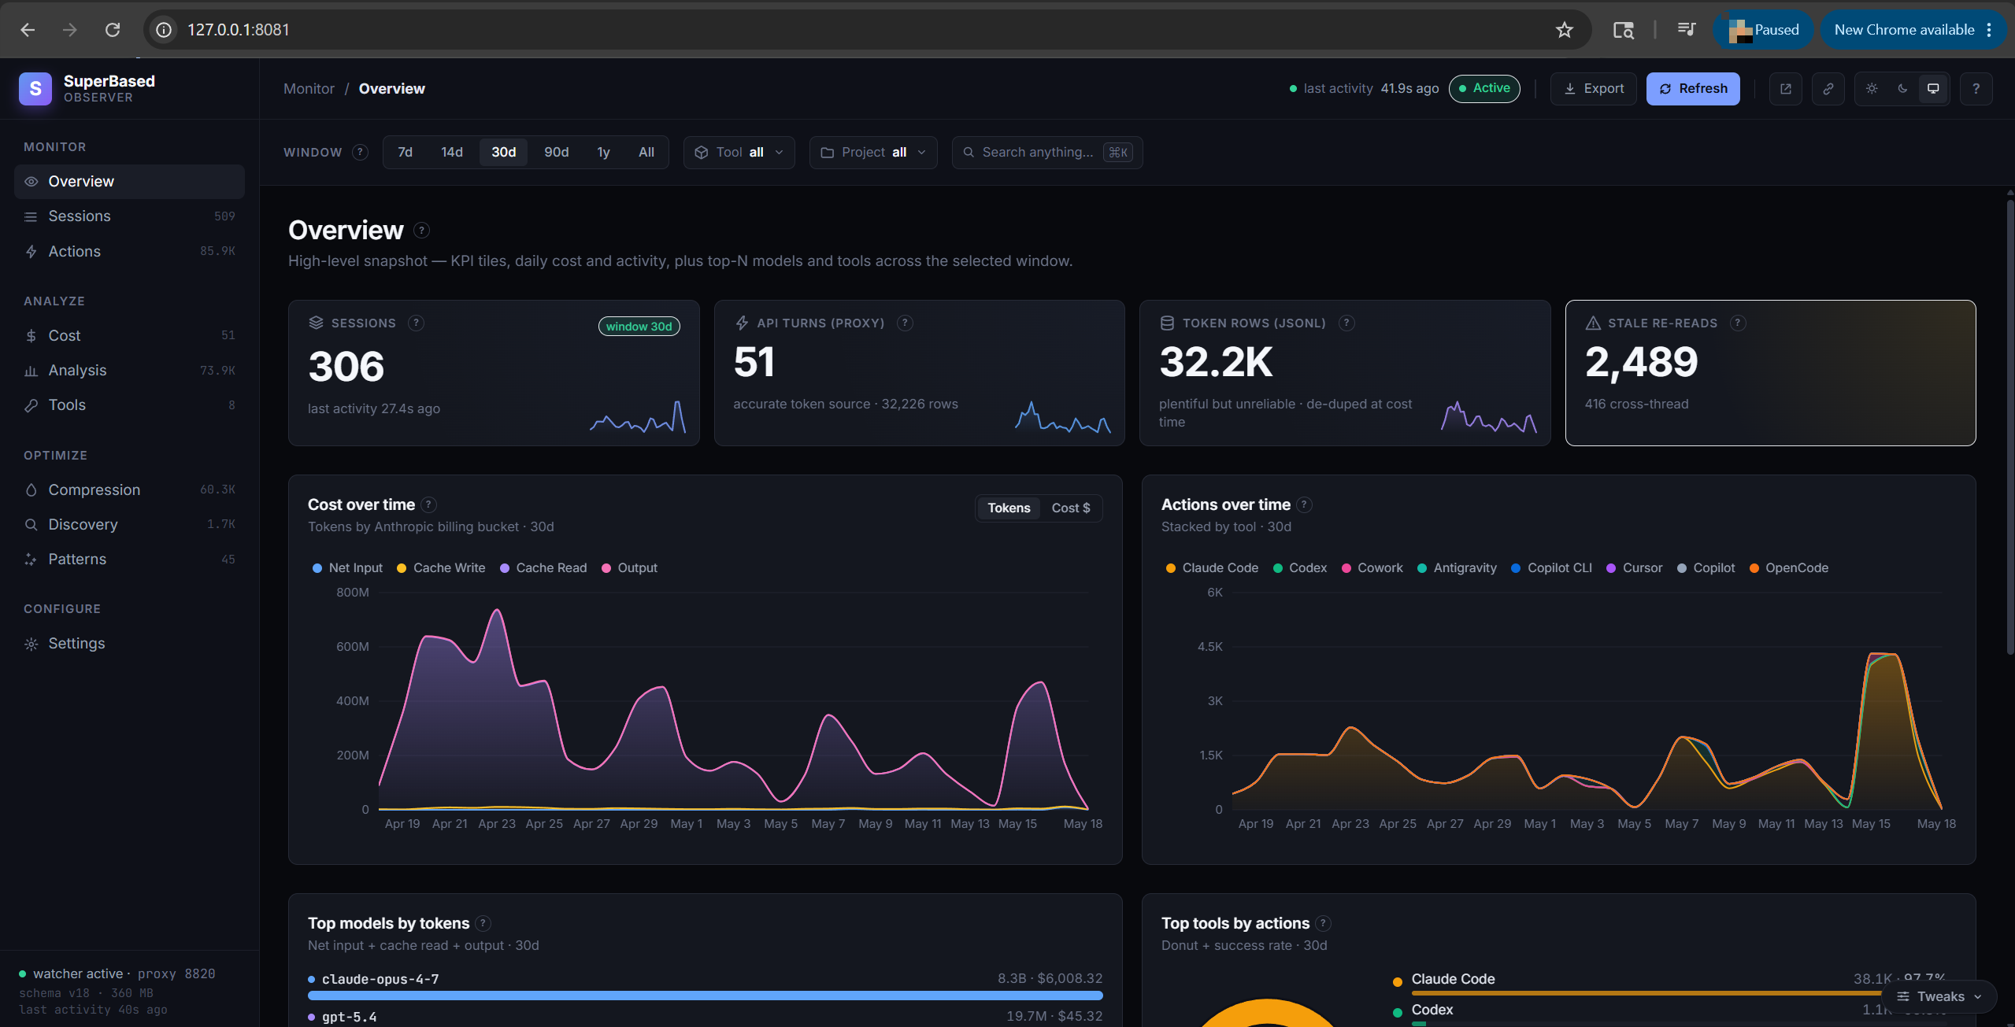
Task: Open in new window icon in header
Action: [1785, 89]
